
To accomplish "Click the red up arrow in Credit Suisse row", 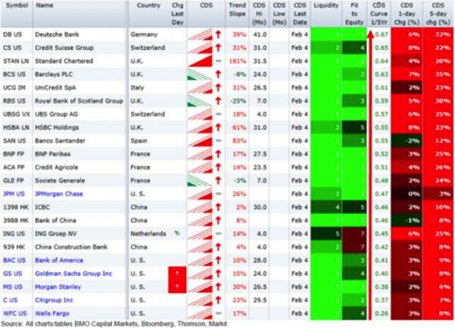I will click(218, 48).
